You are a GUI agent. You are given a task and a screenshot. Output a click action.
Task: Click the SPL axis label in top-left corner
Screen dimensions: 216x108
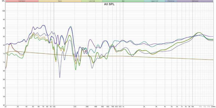point(3,1)
